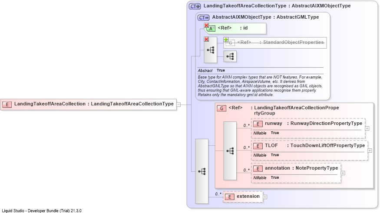Select 'runway : RunwayDirectionPropertyType' label
Screen dimensions: 380x213
[x=314, y=124]
